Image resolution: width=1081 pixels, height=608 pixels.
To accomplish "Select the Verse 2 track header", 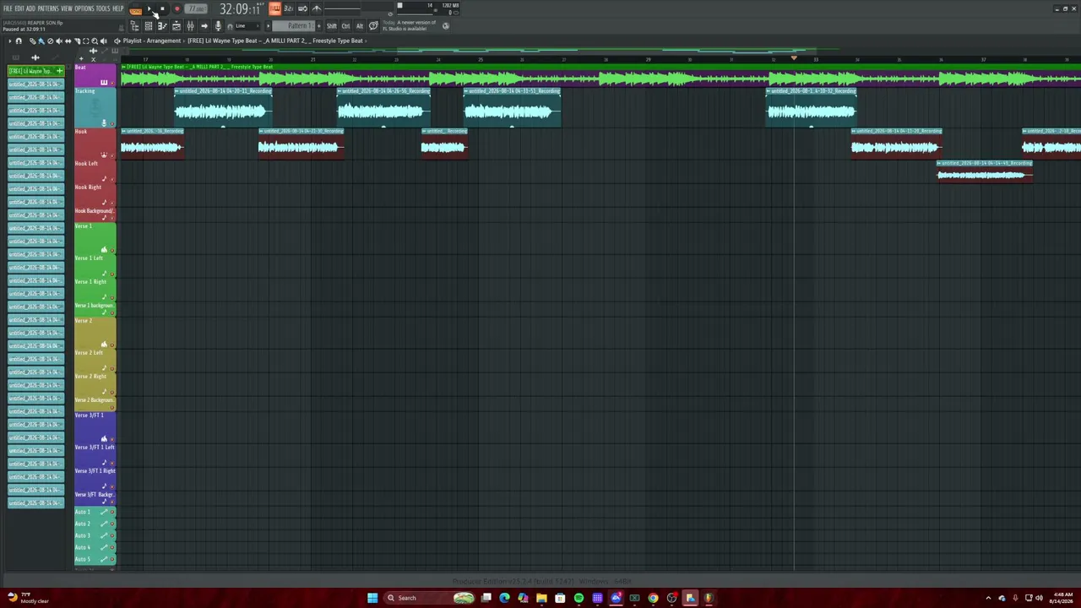I will (x=95, y=332).
